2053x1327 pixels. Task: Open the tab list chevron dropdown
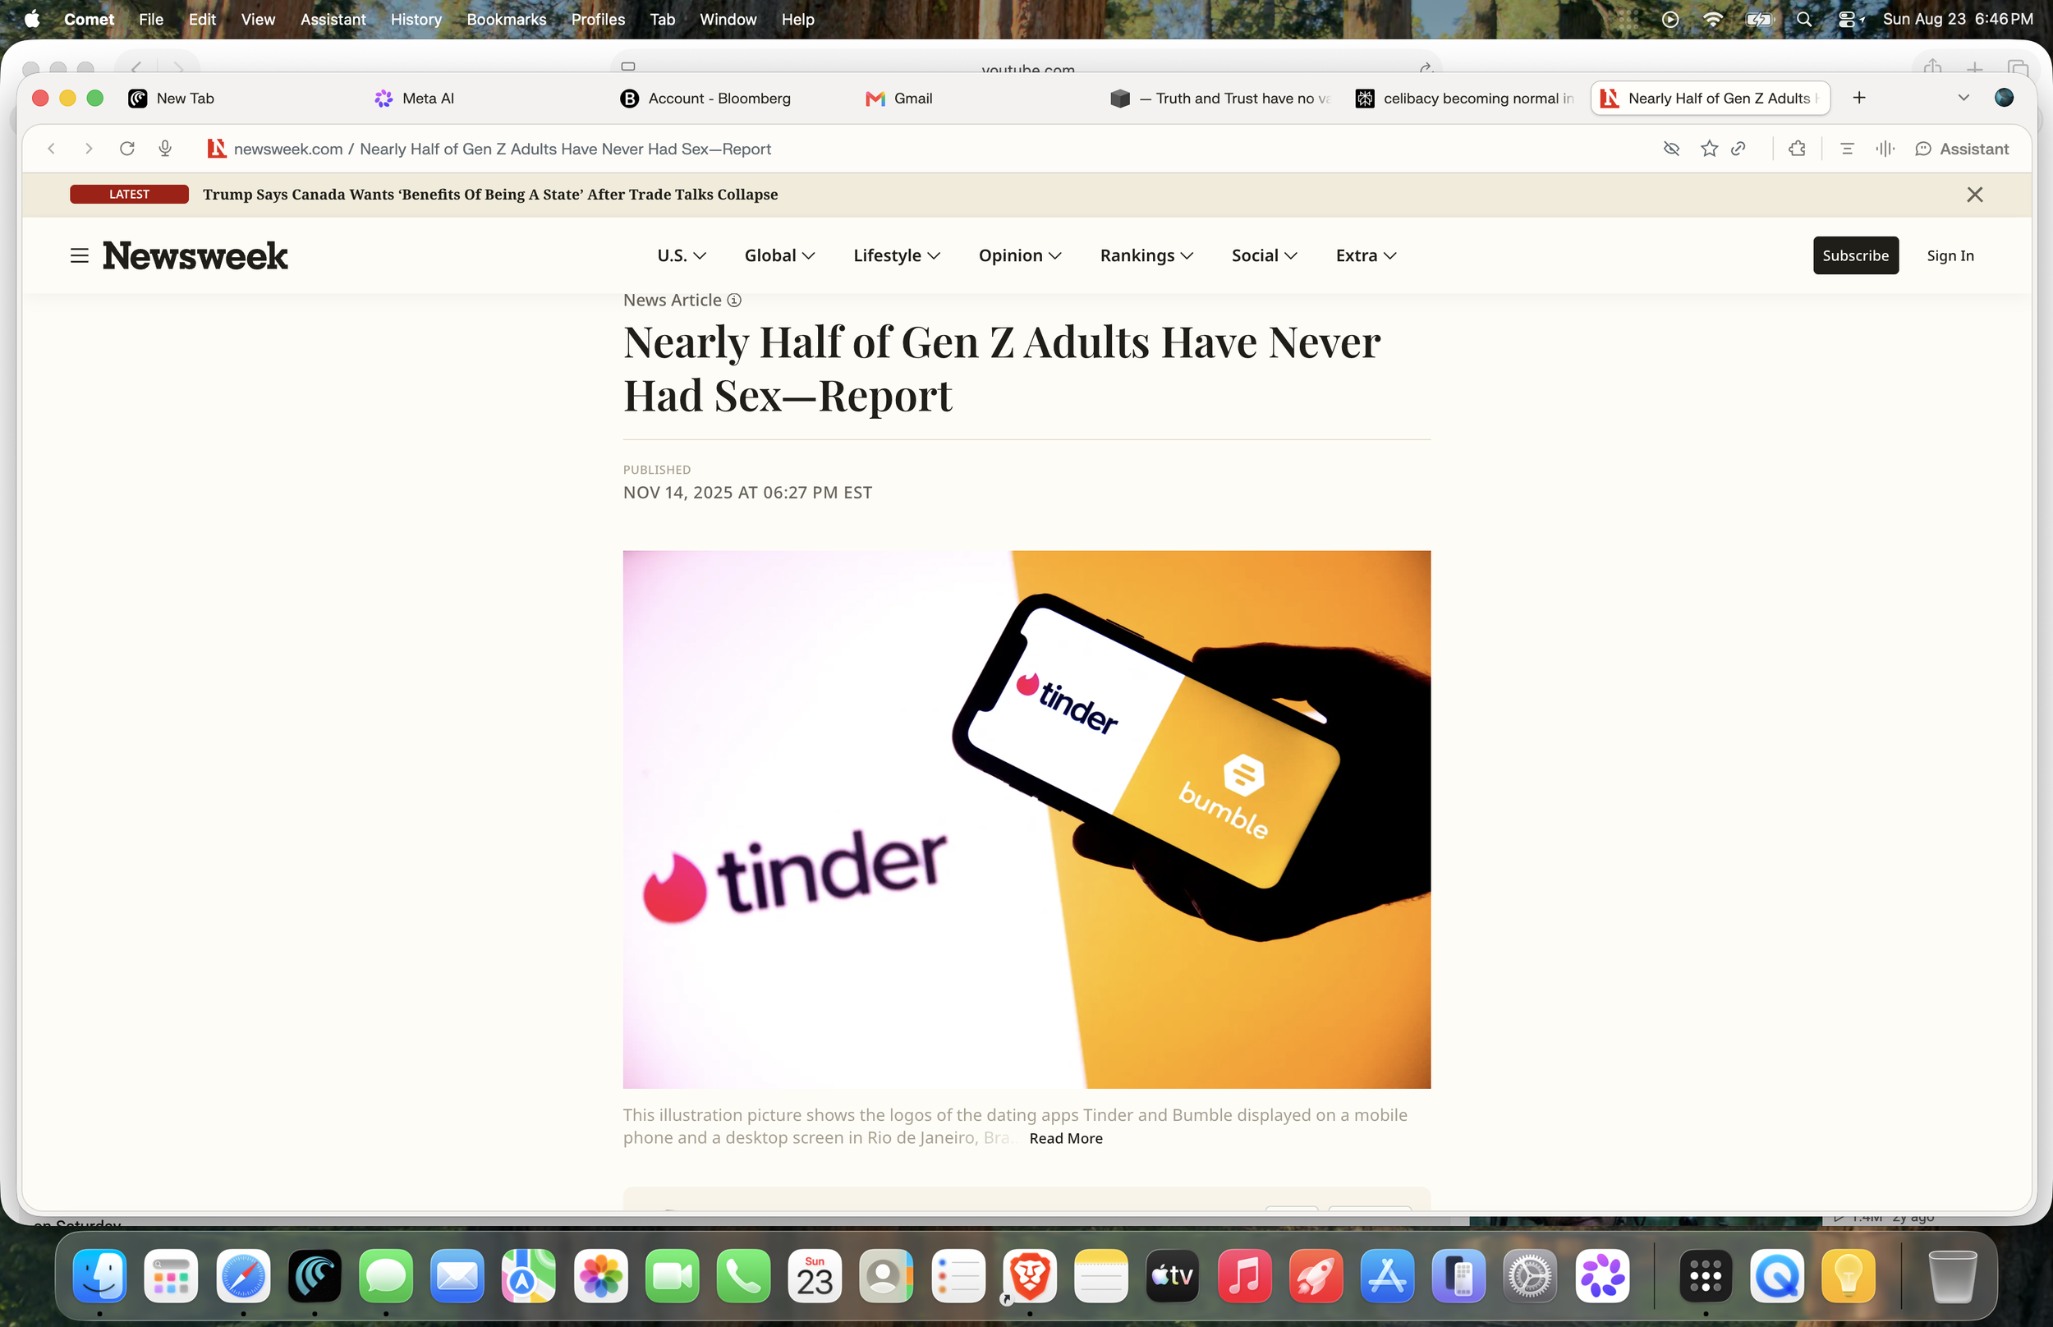[x=1963, y=99]
